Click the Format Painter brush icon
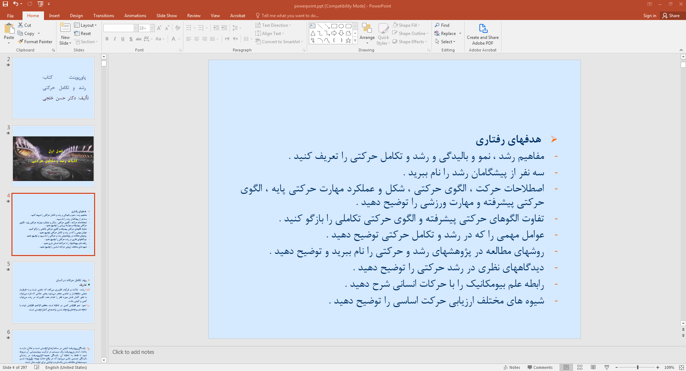Screen dimensions: 686x371 [20, 41]
